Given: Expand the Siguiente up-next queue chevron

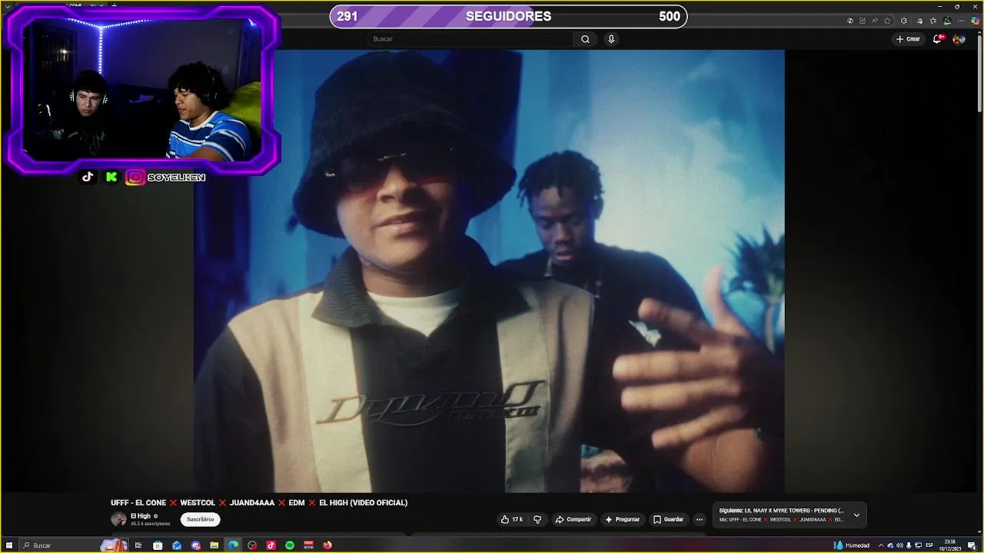Looking at the screenshot, I should point(856,515).
